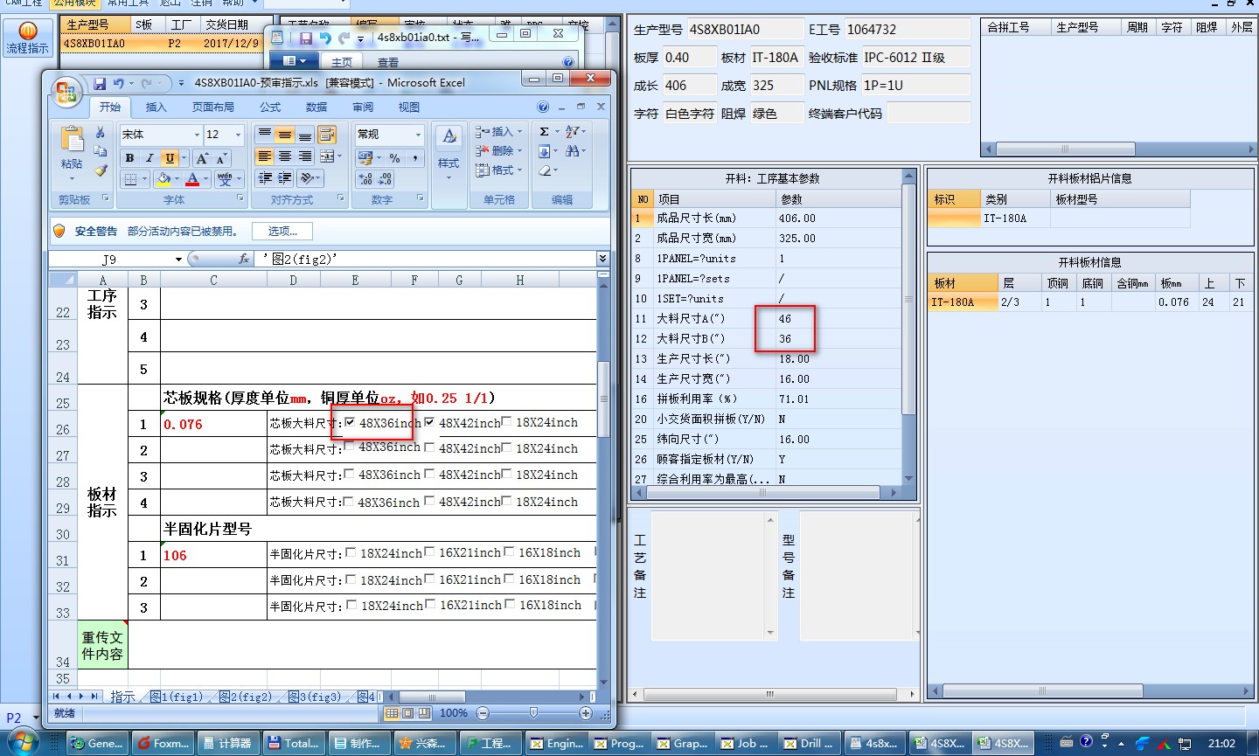Image resolution: width=1259 pixels, height=756 pixels.
Task: Open the Name Box J9 dropdown arrow
Action: coord(178,260)
